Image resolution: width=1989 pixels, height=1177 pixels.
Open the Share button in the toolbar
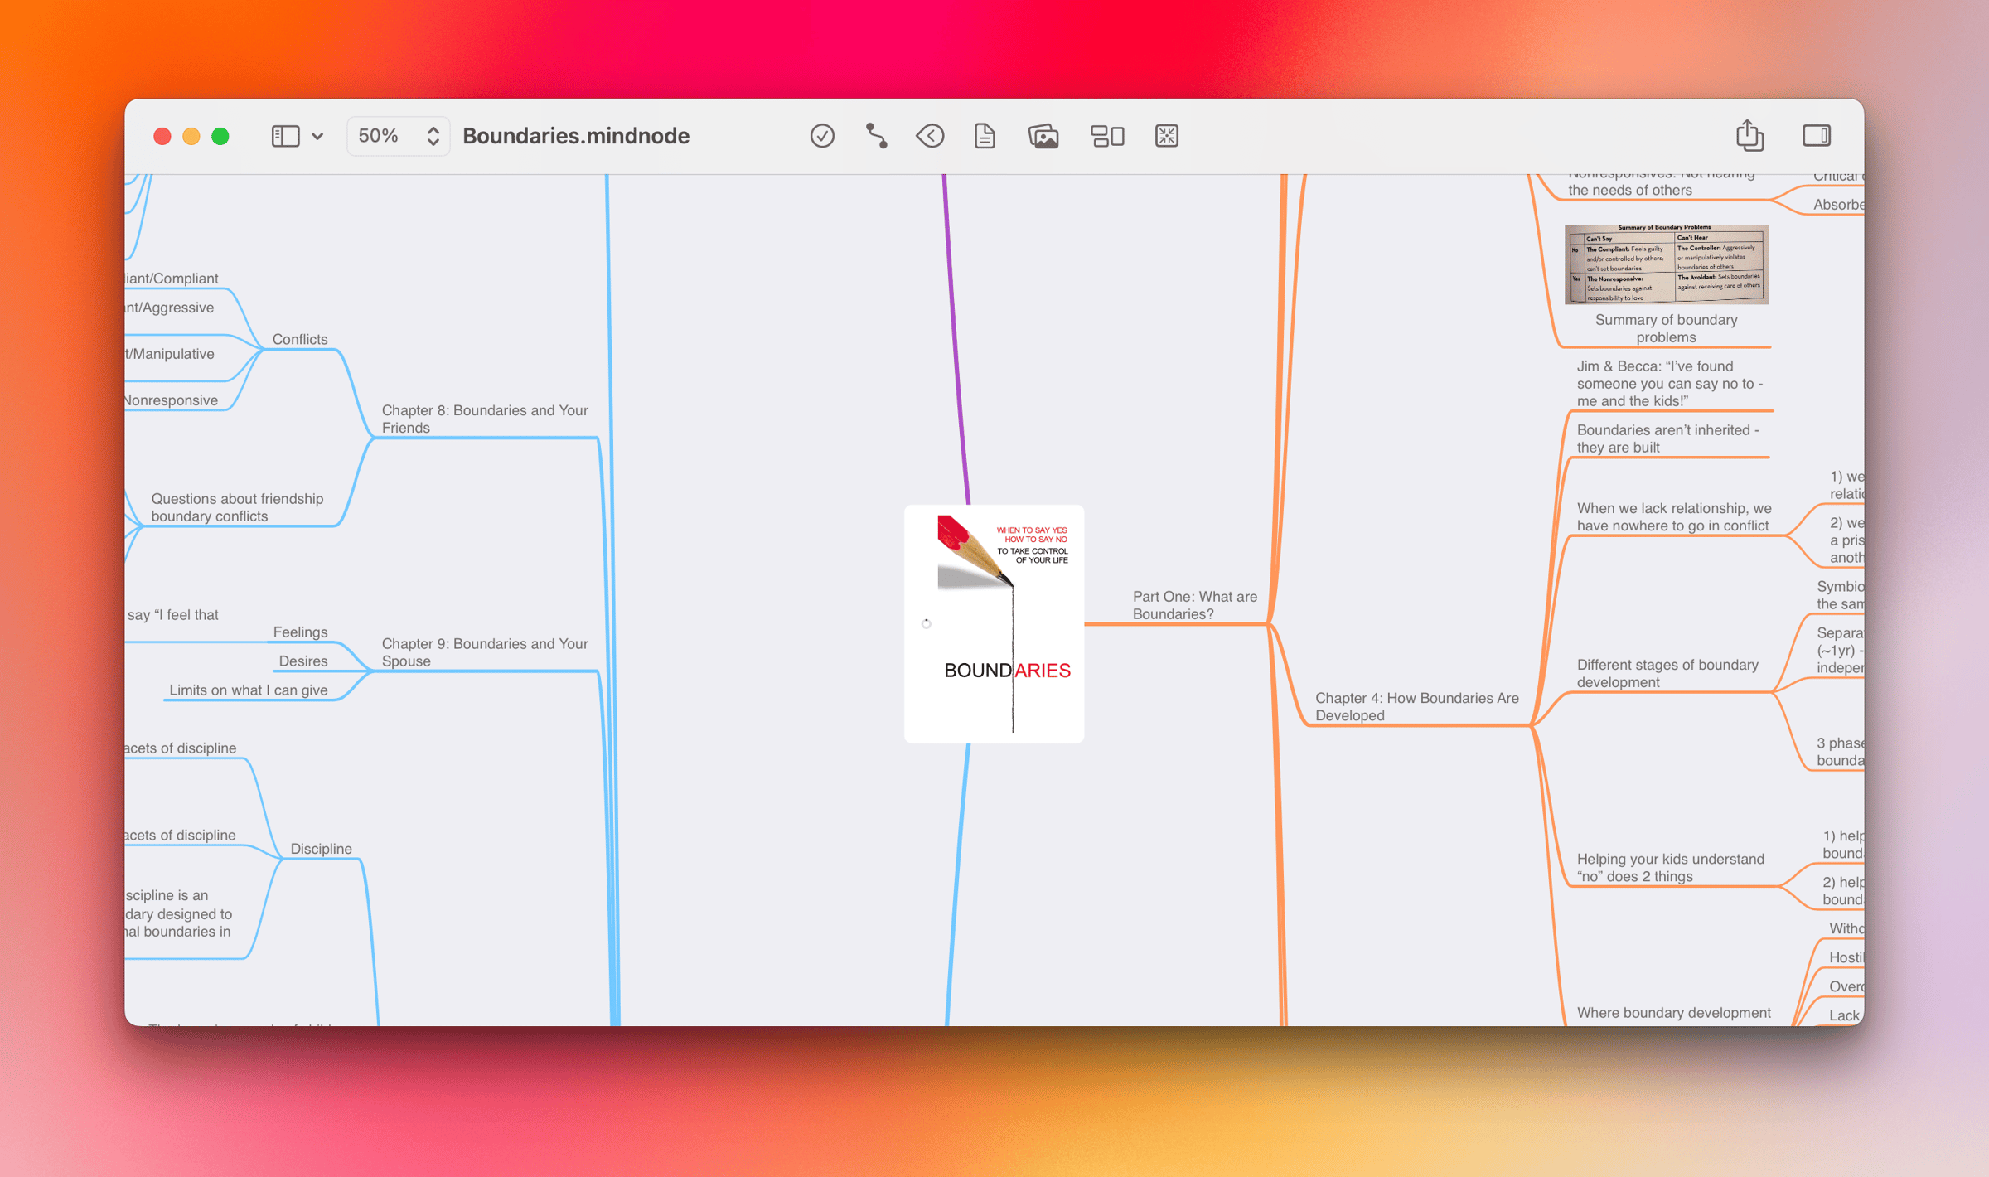coord(1749,135)
